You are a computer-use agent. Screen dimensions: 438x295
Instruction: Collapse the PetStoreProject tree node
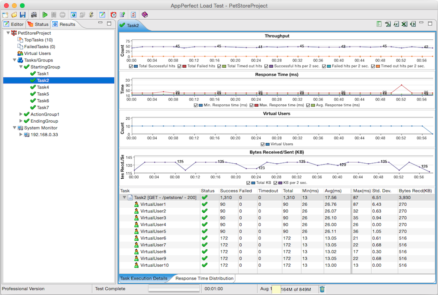(8, 33)
